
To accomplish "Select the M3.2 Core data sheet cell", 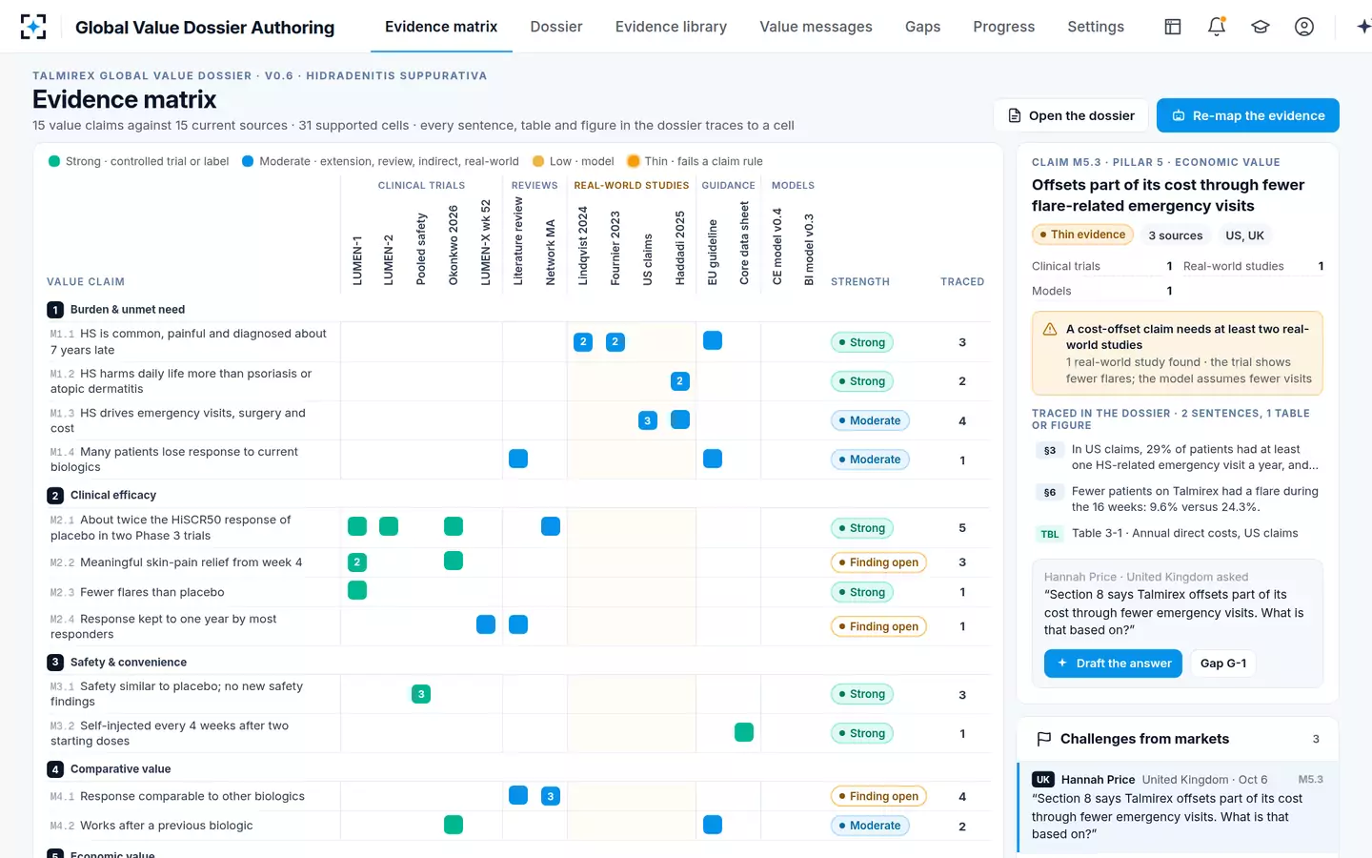I will [x=744, y=732].
